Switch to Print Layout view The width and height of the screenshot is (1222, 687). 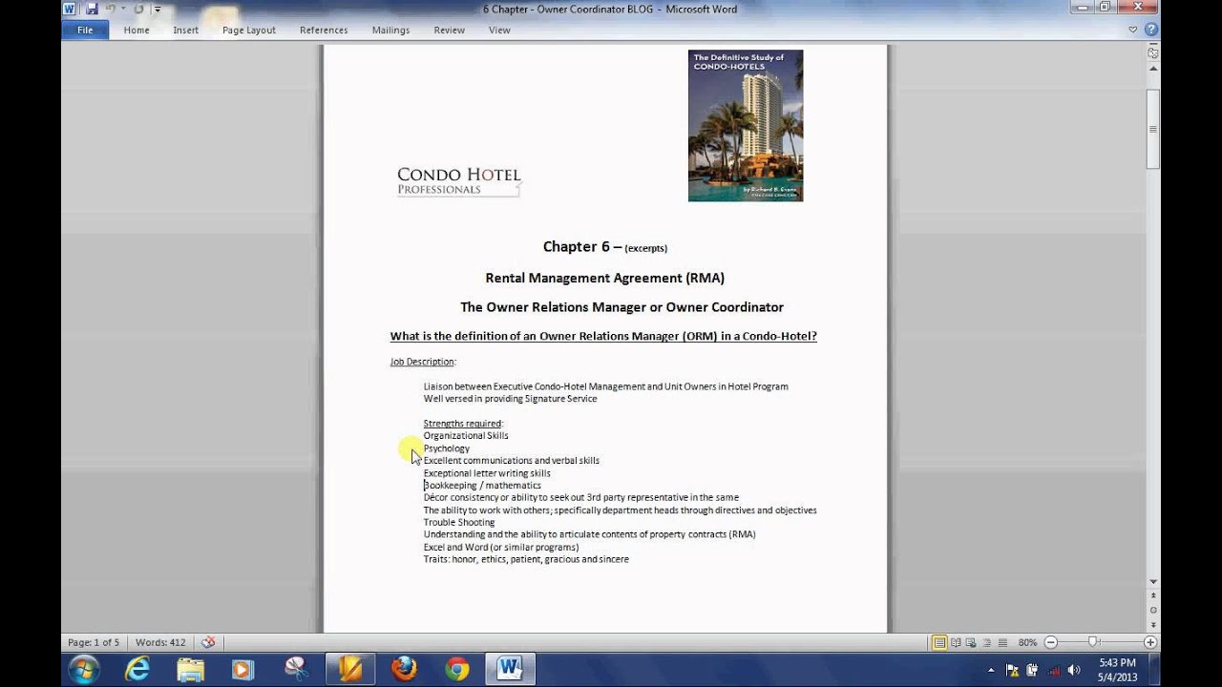pos(939,642)
